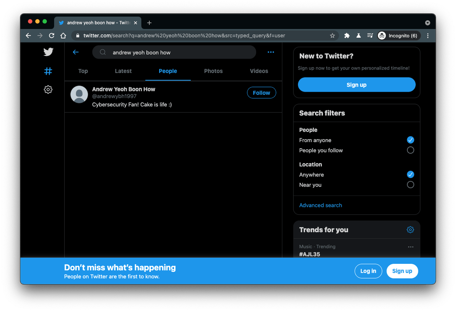Open the Chrome Labs flask icon
The width and height of the screenshot is (456, 311).
[x=358, y=36]
